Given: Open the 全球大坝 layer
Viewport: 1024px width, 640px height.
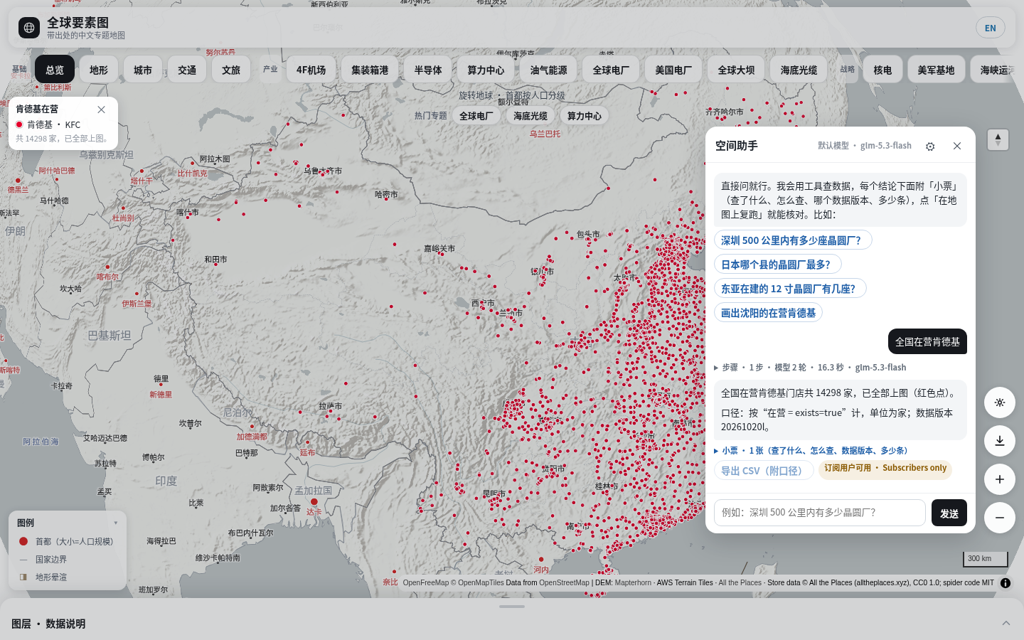Looking at the screenshot, I should (736, 70).
